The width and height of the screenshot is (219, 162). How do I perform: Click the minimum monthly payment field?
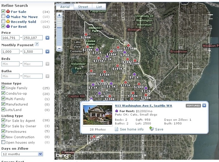point(10,51)
